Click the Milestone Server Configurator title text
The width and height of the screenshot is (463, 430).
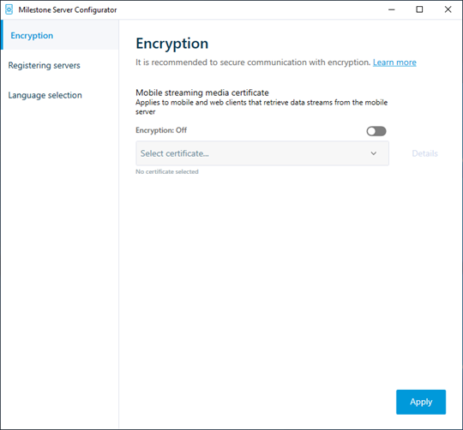(68, 10)
